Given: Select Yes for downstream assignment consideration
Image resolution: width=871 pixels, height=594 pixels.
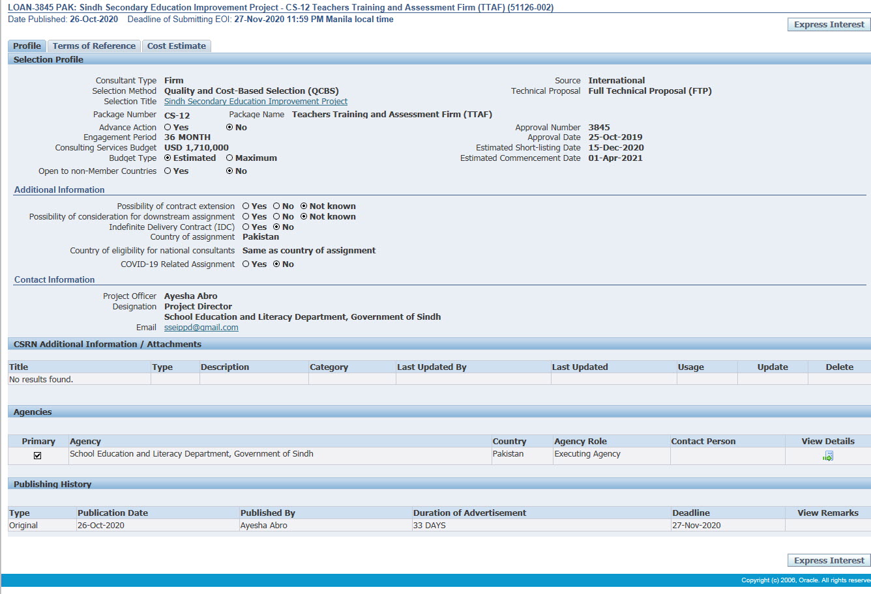Looking at the screenshot, I should pyautogui.click(x=246, y=217).
